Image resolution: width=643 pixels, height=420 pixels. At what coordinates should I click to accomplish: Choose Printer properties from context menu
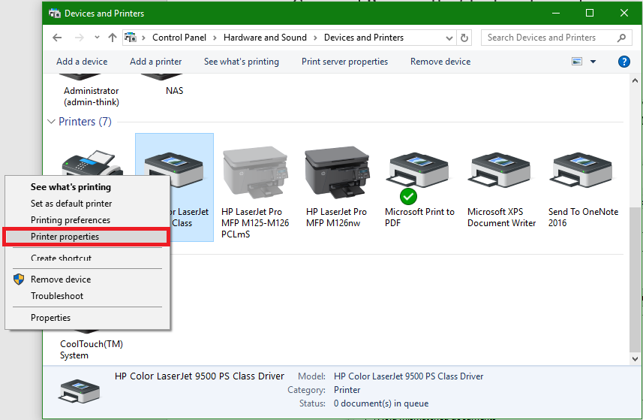click(65, 237)
